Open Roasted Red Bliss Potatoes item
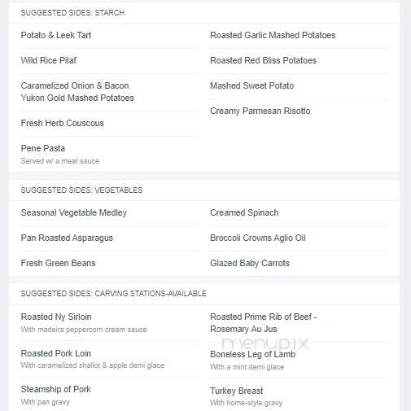This screenshot has height=411, width=411. tap(263, 60)
